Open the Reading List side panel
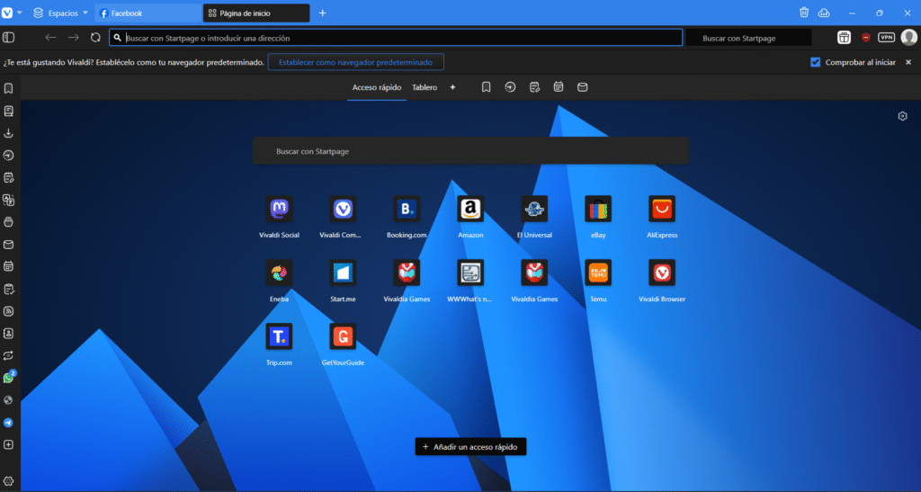The image size is (921, 492). pyautogui.click(x=8, y=111)
